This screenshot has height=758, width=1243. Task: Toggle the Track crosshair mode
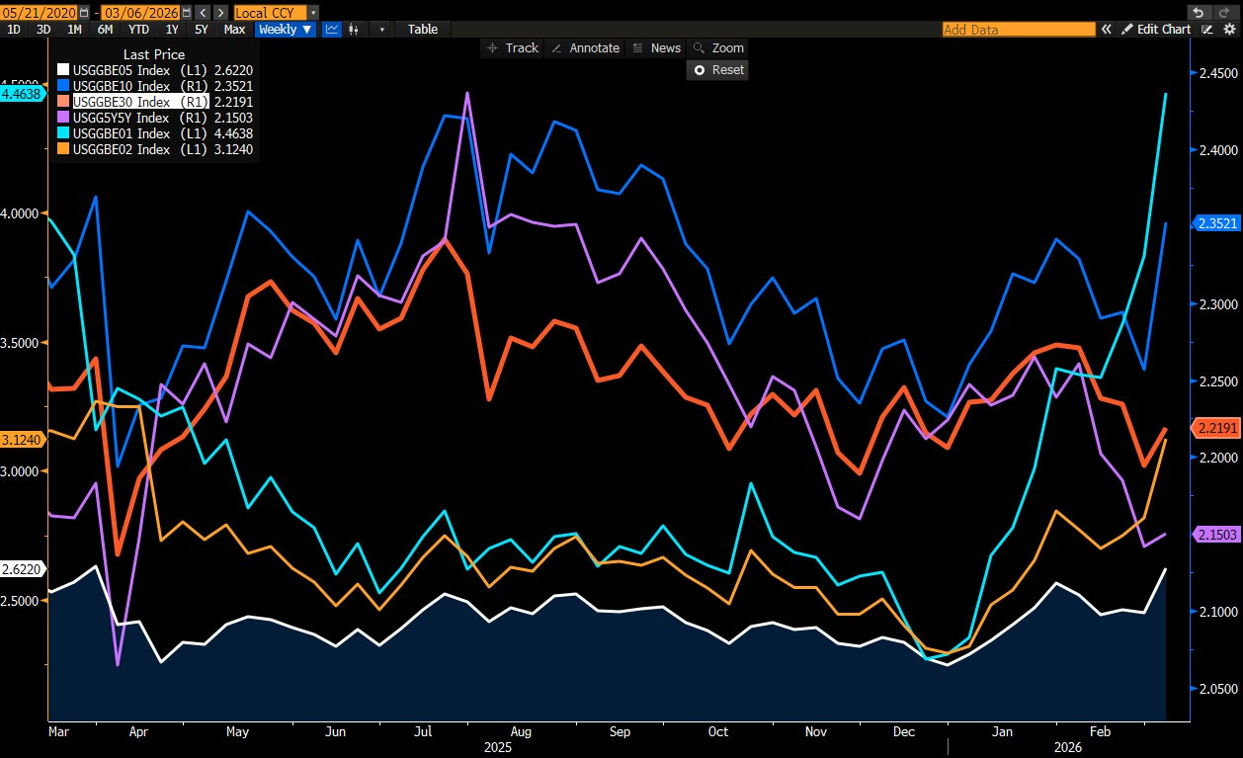click(512, 47)
